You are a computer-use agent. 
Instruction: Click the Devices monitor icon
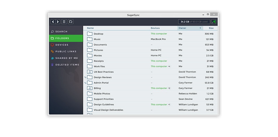coord(52,45)
